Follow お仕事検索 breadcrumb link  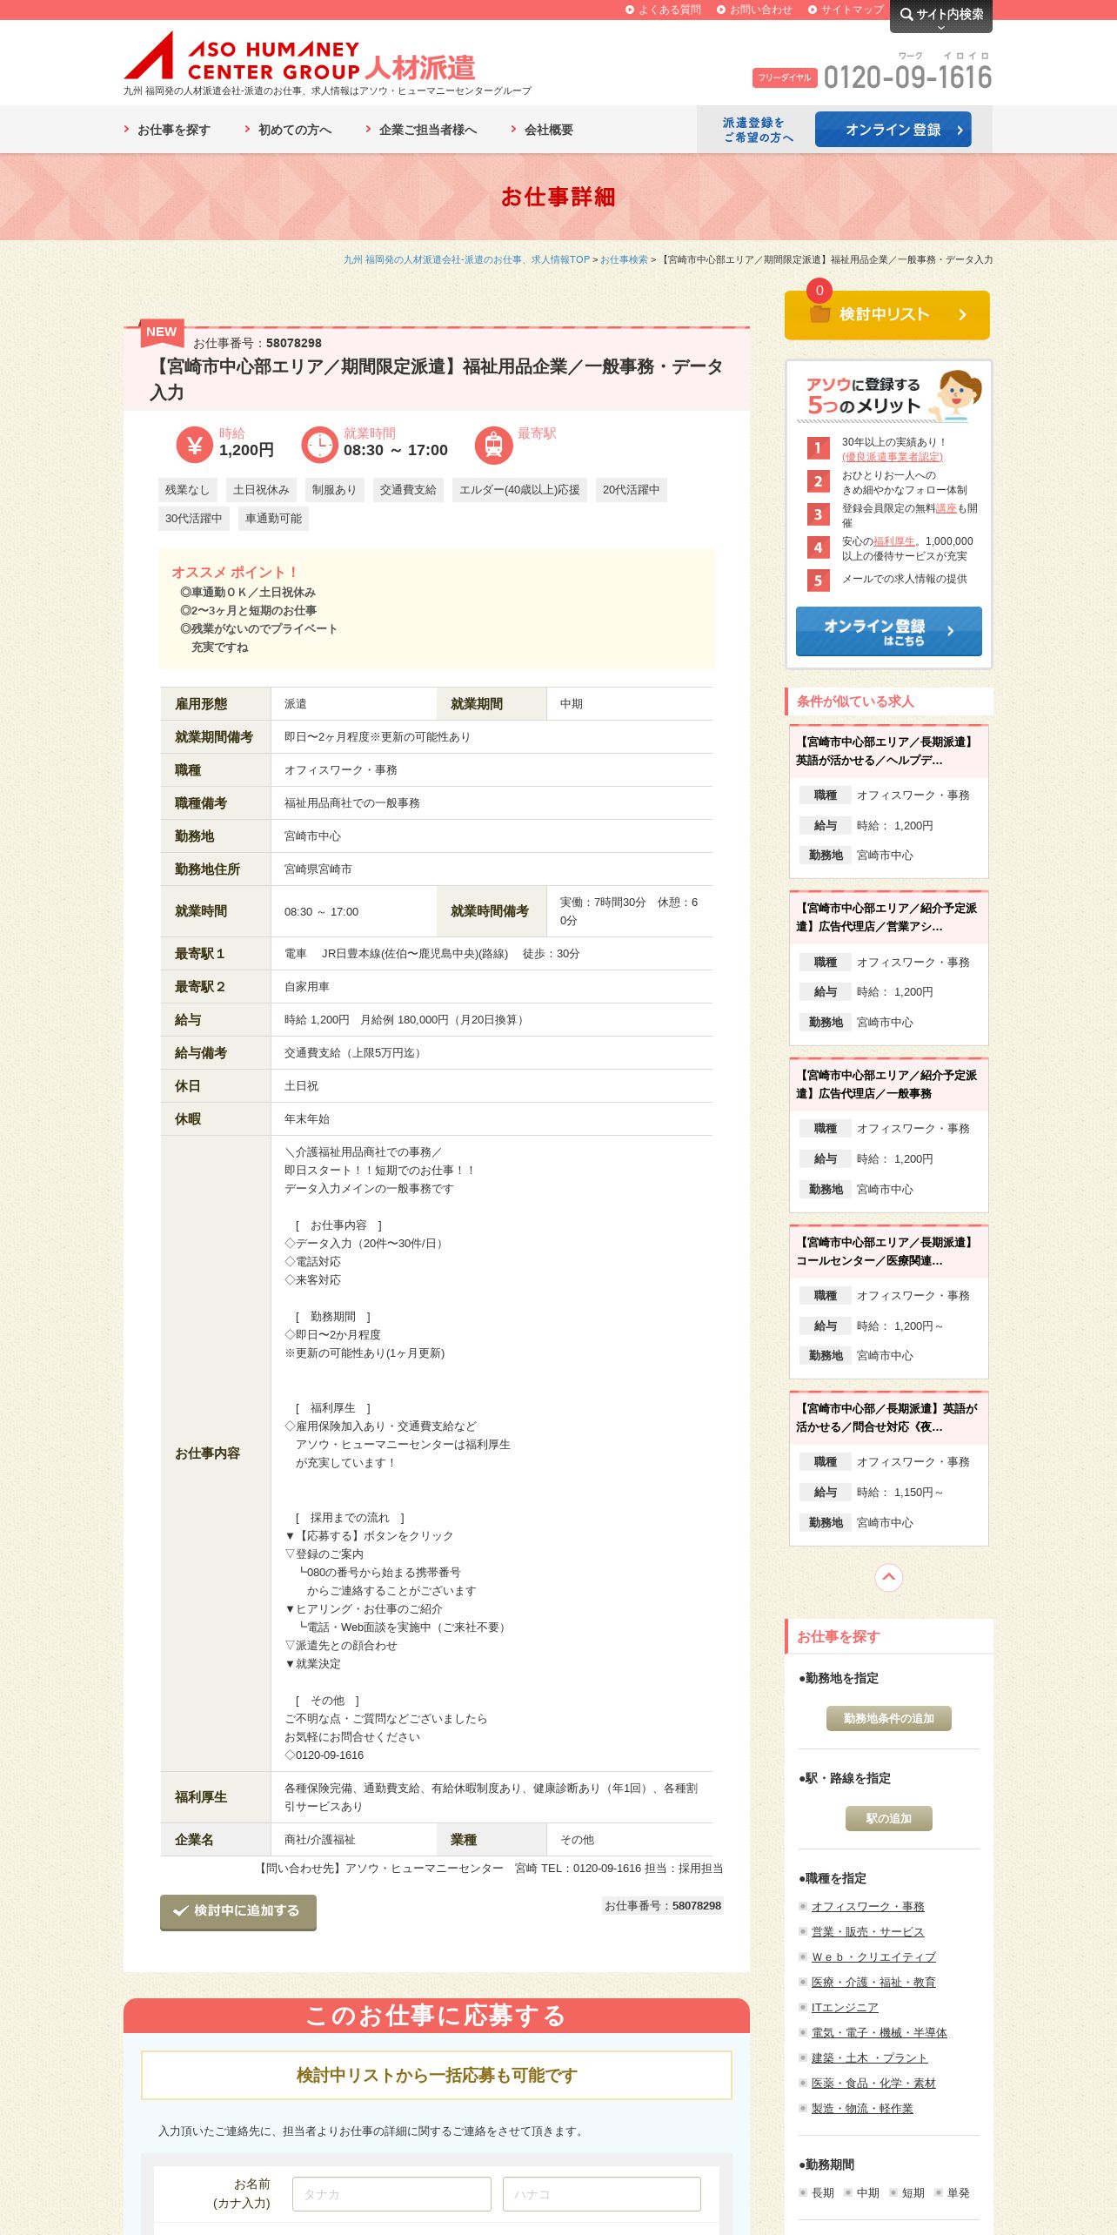(624, 259)
